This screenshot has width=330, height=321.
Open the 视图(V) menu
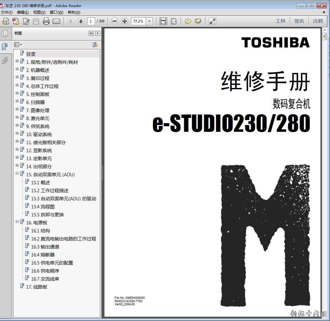click(x=39, y=12)
